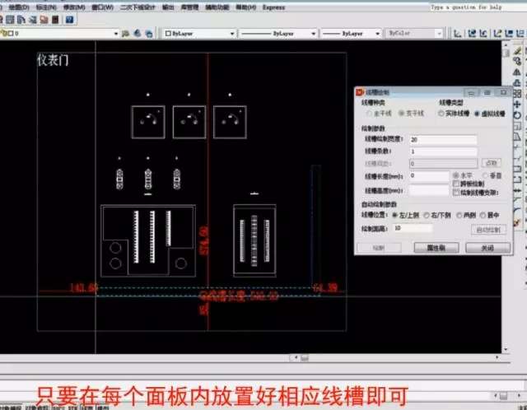The image size is (527, 410).
Task: Open the 标注(N) menu
Action: 46,7
